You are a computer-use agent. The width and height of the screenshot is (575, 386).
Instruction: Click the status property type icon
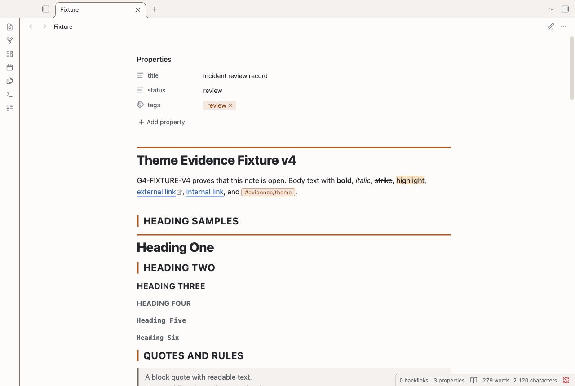141,90
